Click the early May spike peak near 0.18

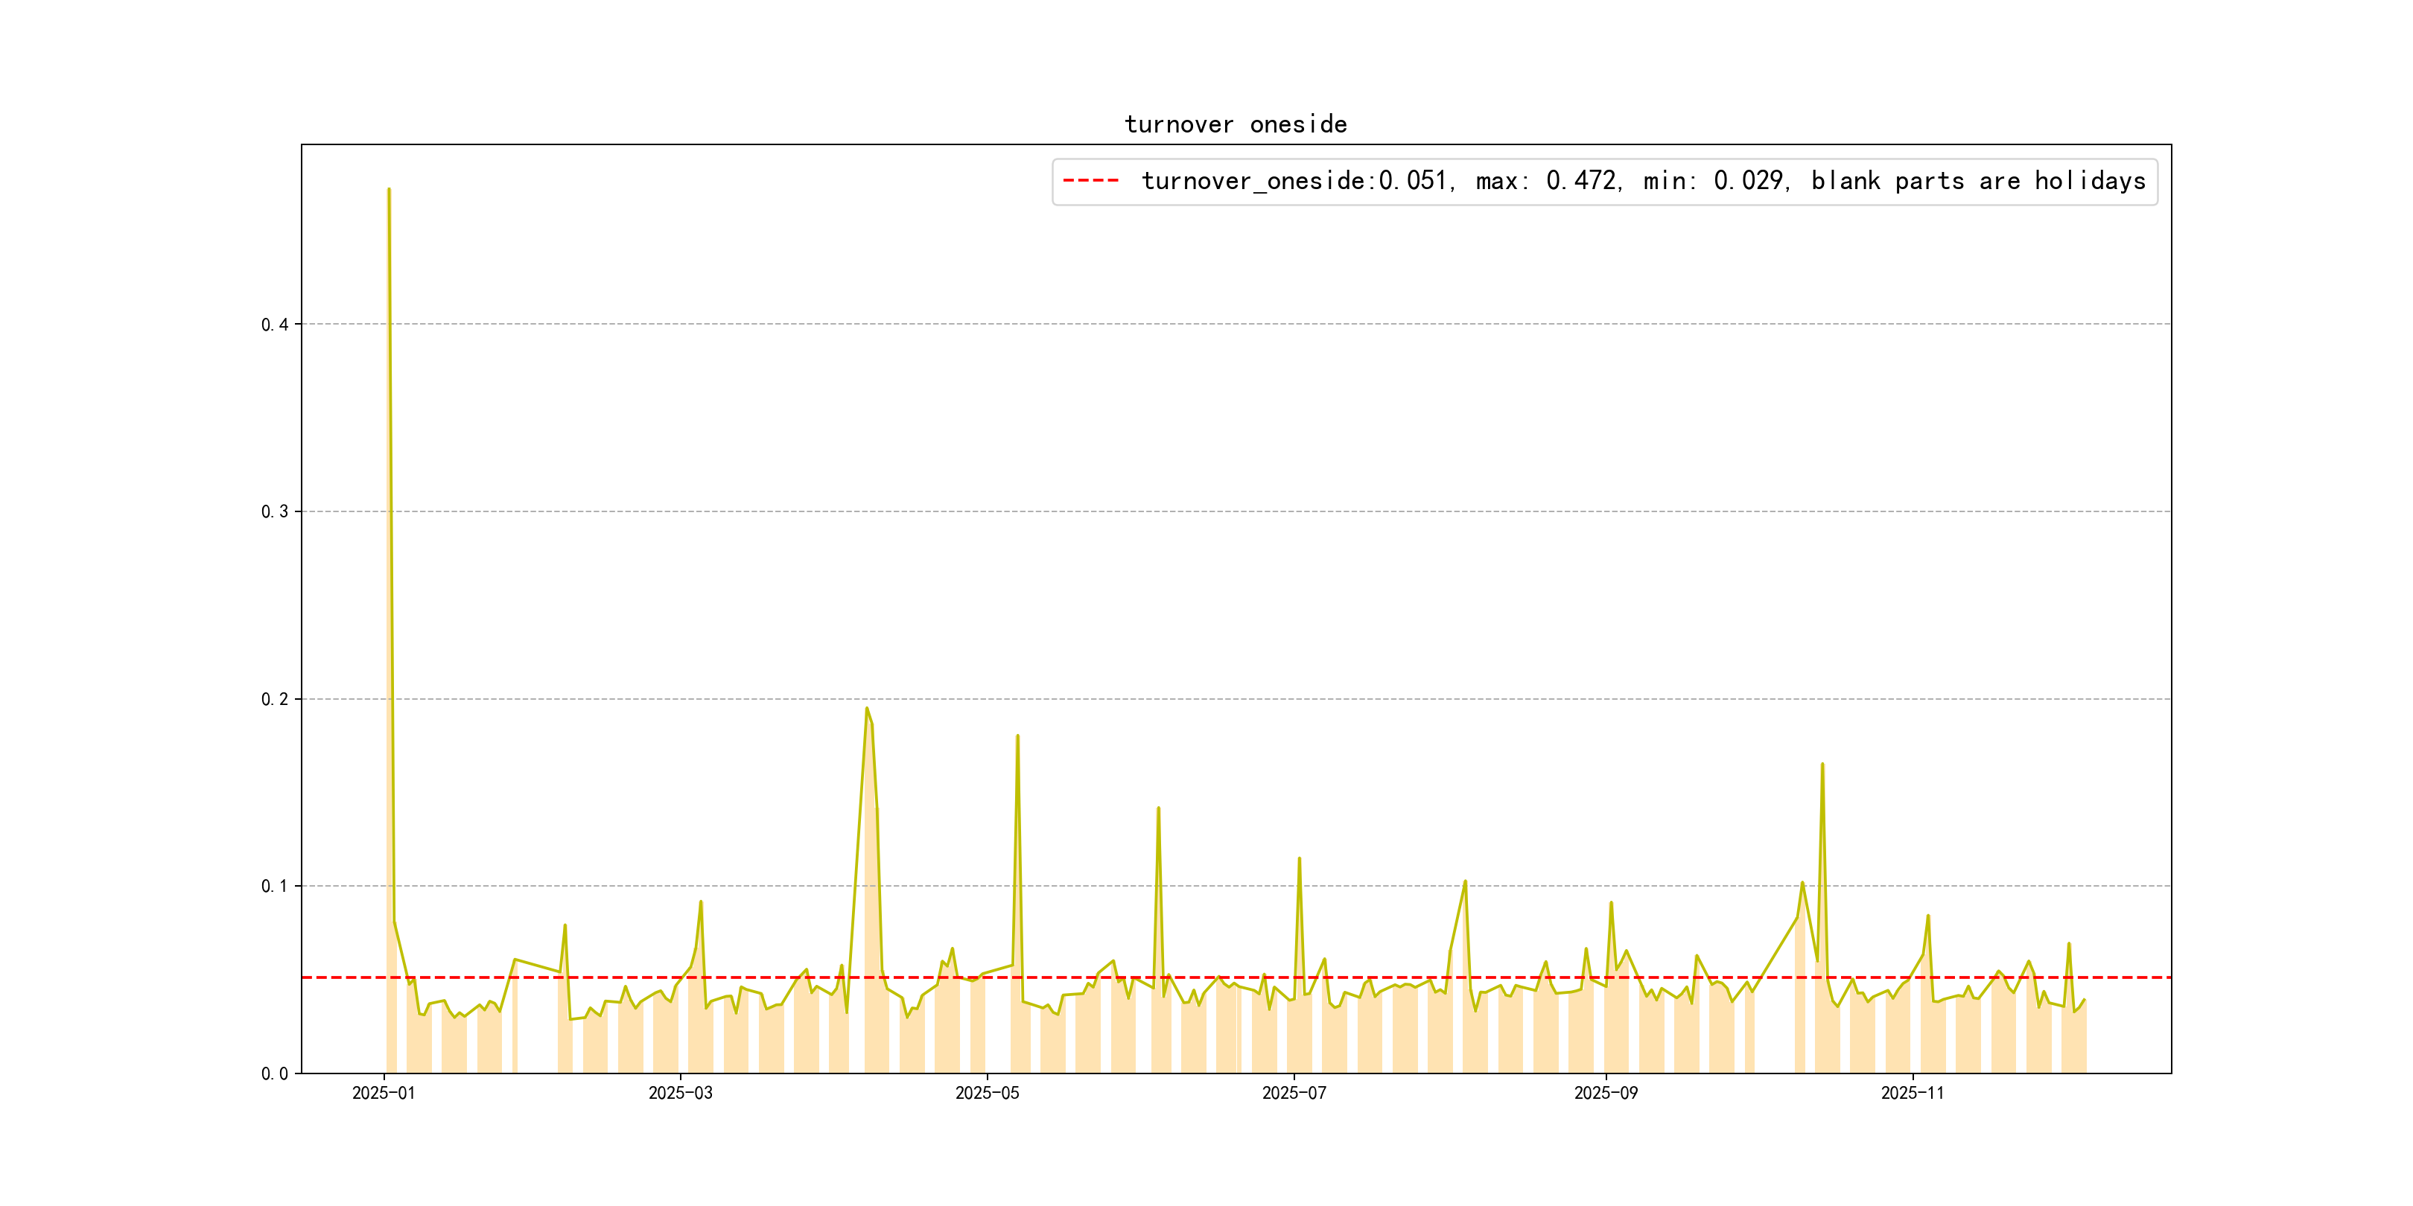click(1017, 737)
